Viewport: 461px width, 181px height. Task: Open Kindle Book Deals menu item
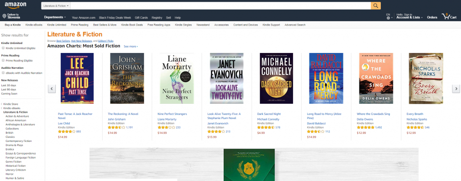[x=132, y=25]
